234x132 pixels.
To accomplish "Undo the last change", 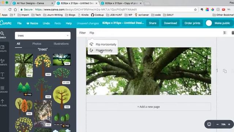I will tap(46, 23).
